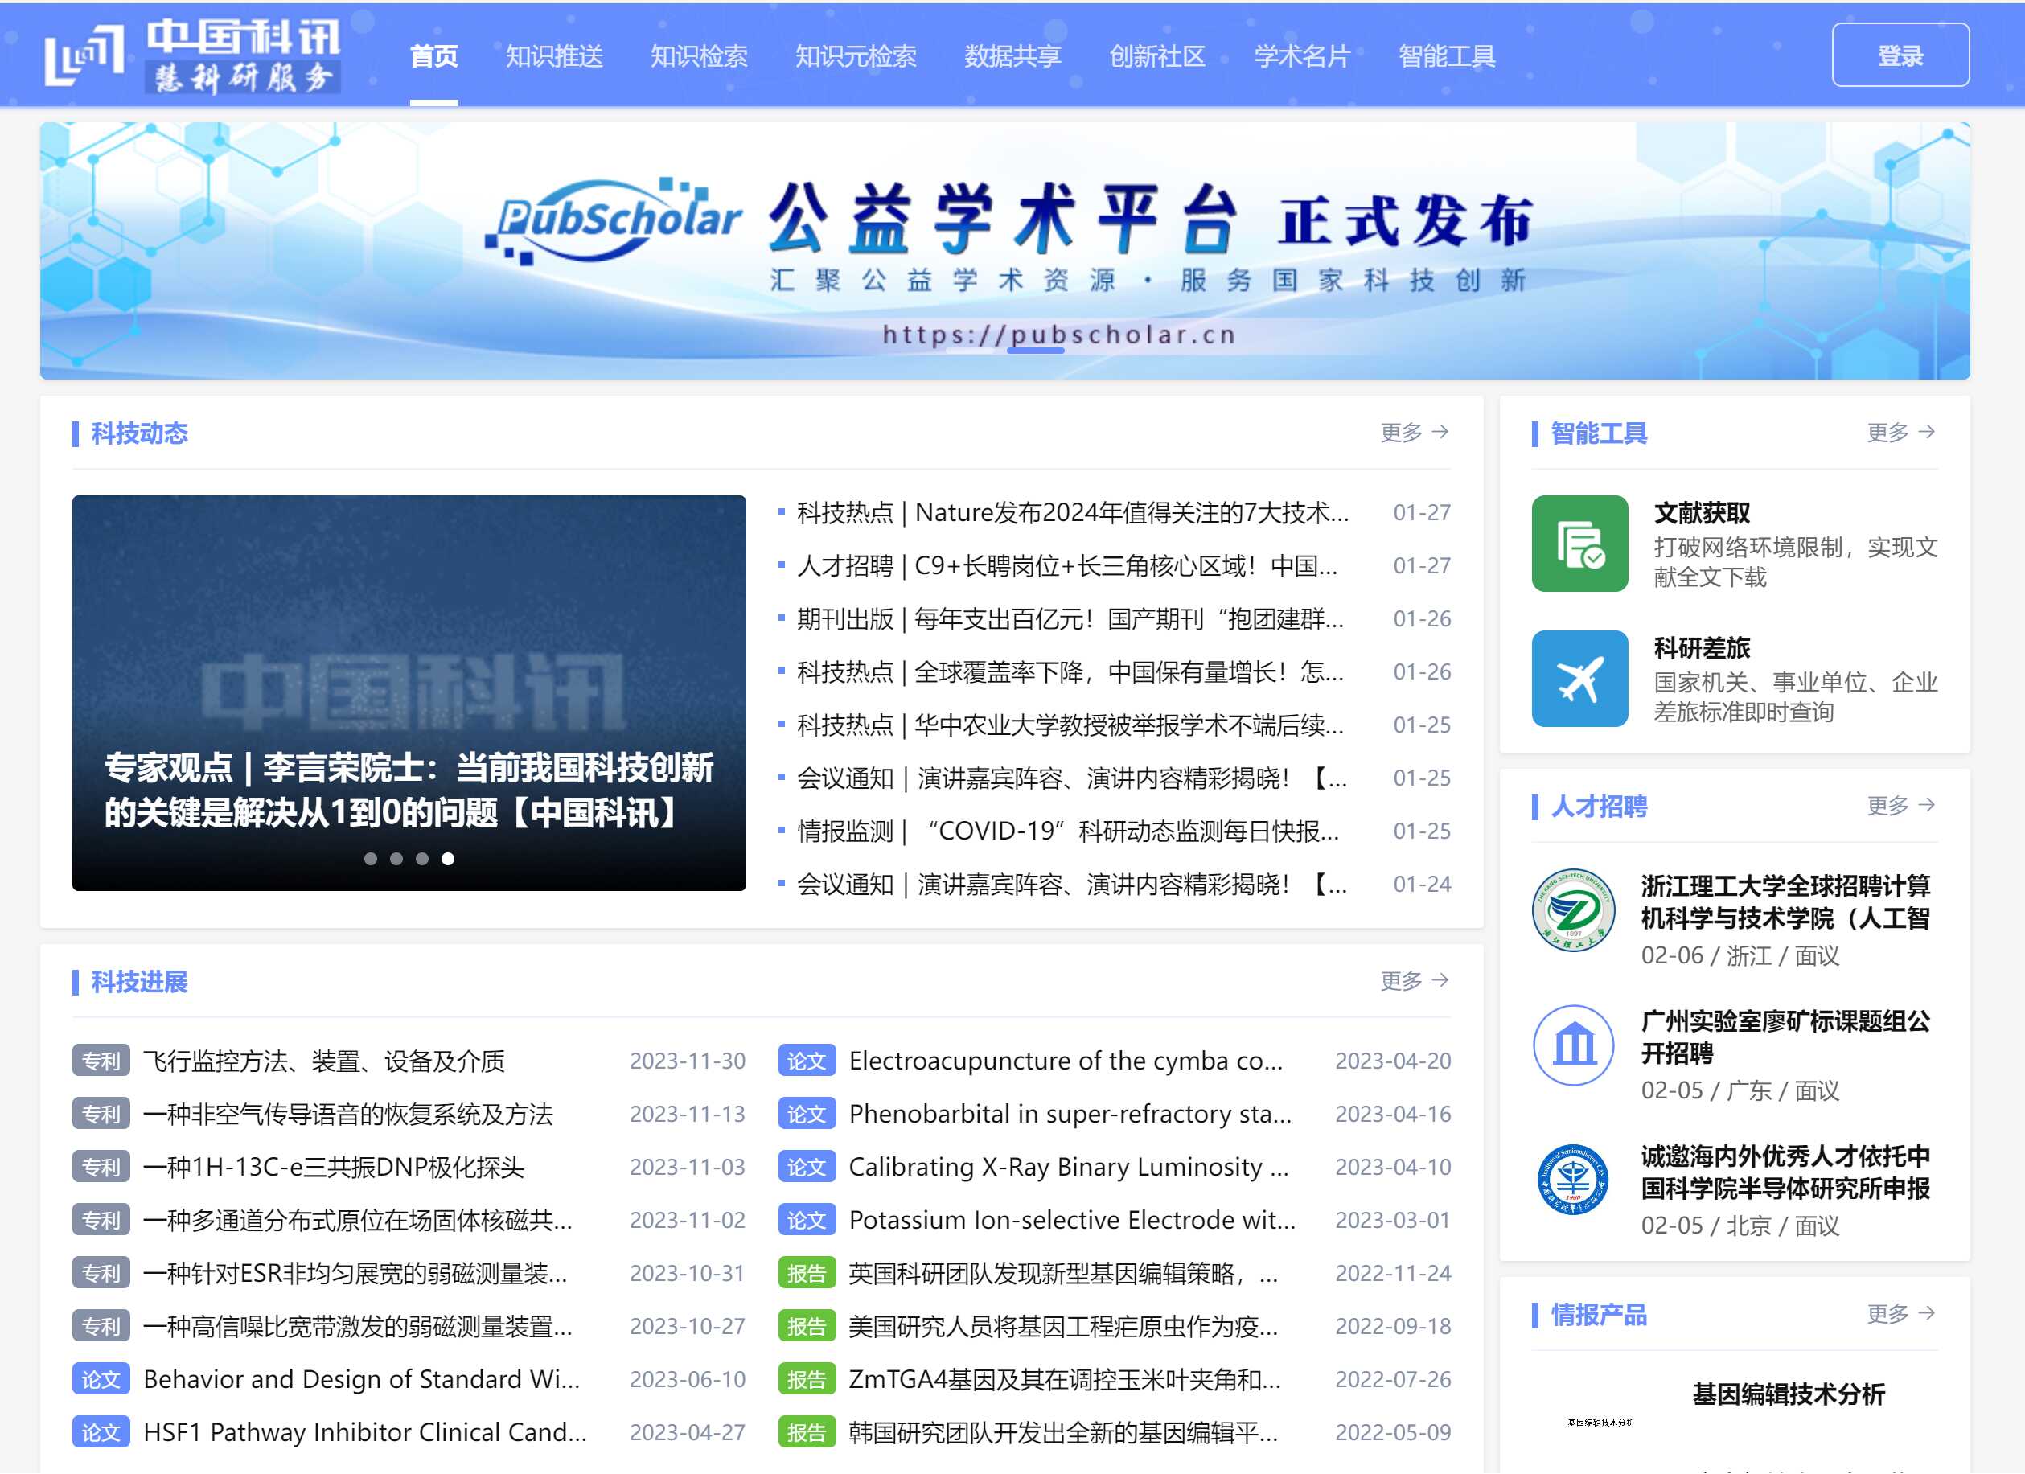Select the third carousel dot on news image
This screenshot has height=1474, width=2025.
422,859
